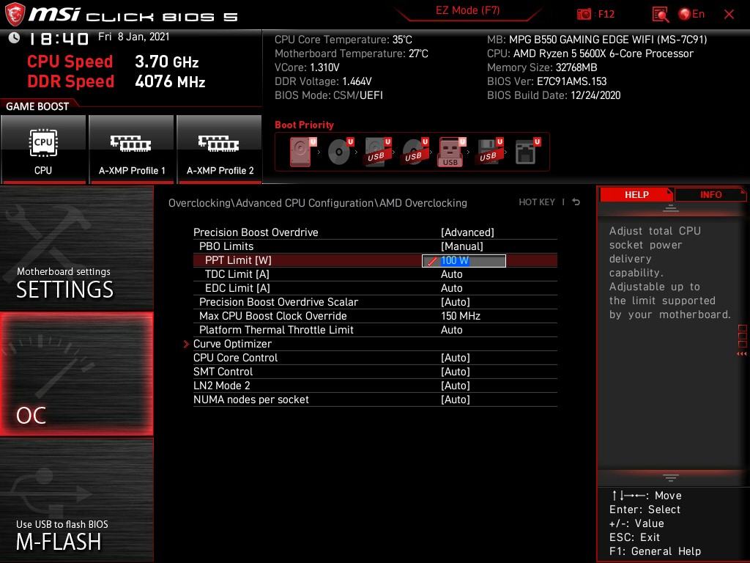Select the USB floppy boot device icon
The width and height of the screenshot is (750, 563).
[x=490, y=152]
